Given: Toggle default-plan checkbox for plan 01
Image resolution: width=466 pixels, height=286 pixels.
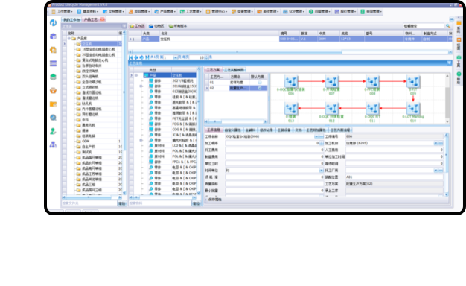Looking at the screenshot, I should (260, 83).
